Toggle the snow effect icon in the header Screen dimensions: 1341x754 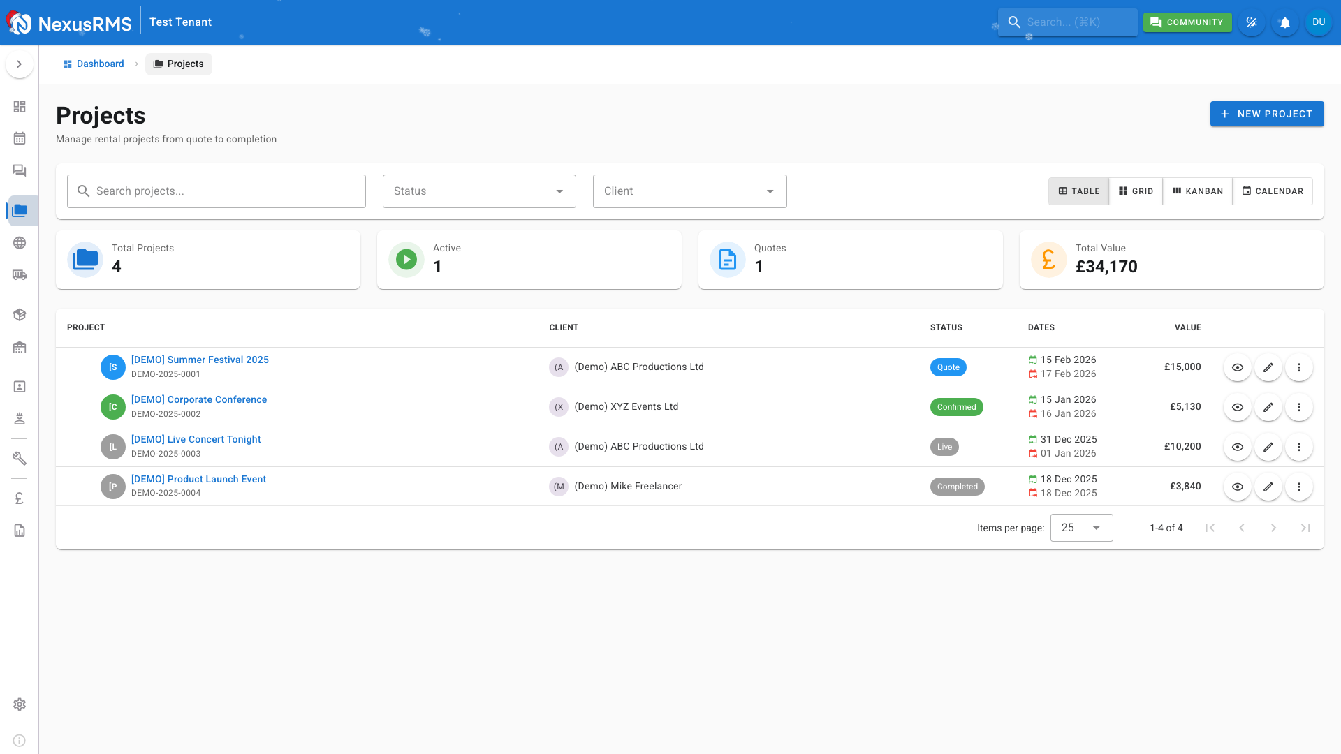[1251, 22]
